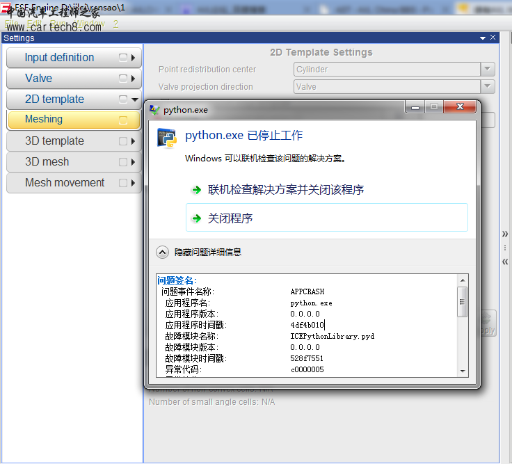The height and width of the screenshot is (464, 512).
Task: Open Valve projection direction dropdown
Action: click(x=488, y=86)
